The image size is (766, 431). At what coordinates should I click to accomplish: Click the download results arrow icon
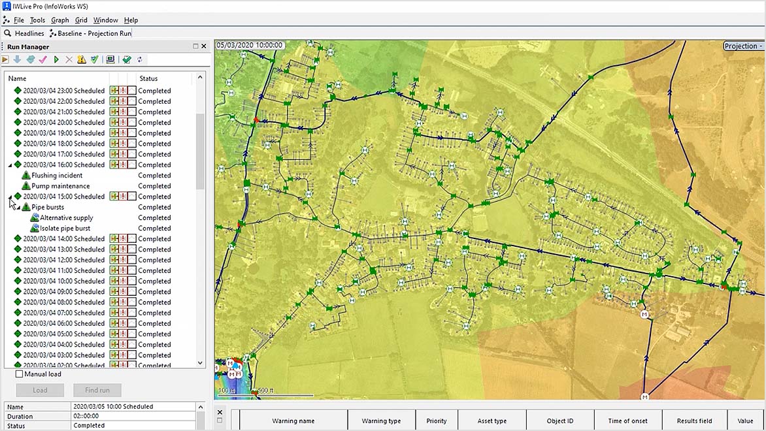[17, 59]
